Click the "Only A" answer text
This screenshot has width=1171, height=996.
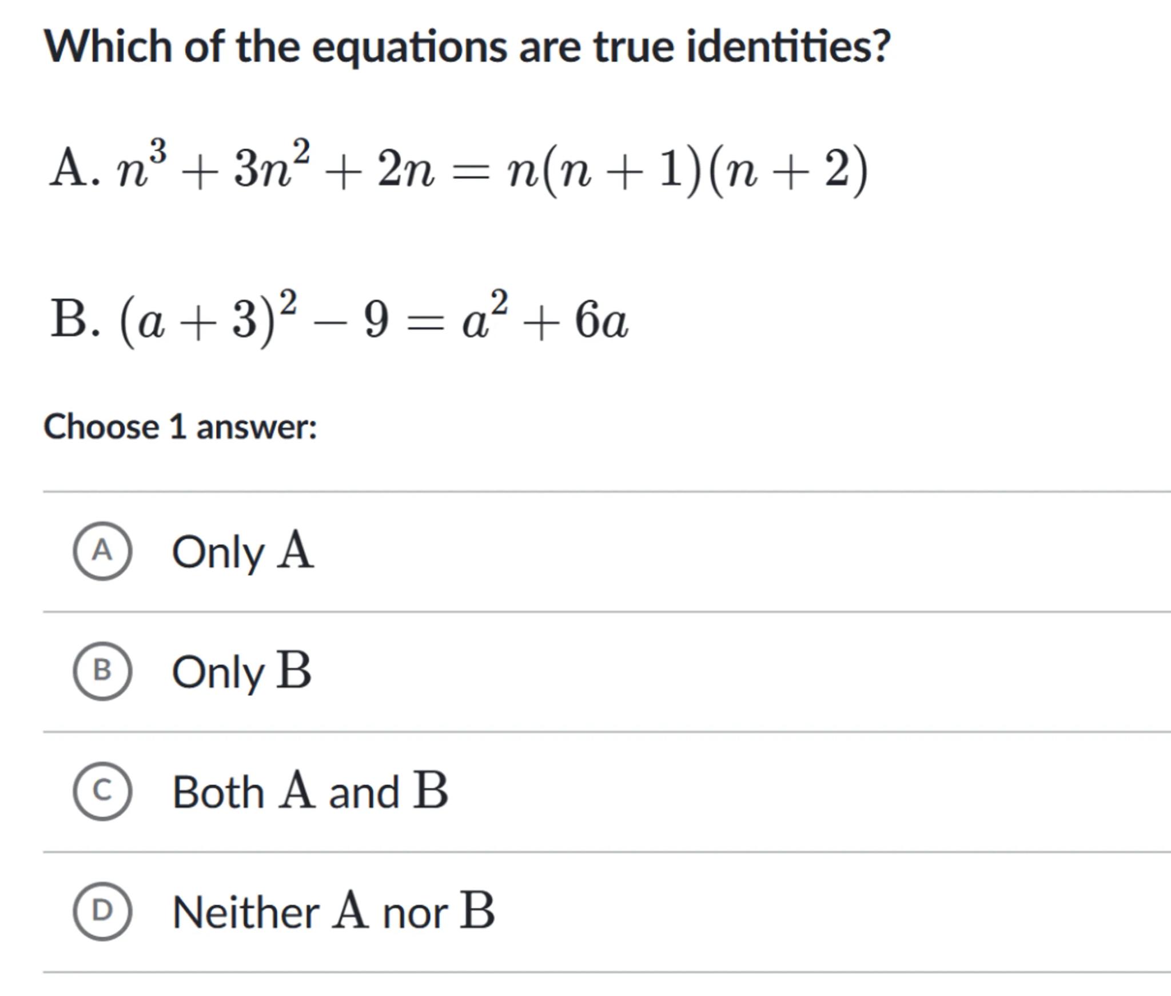pos(242,552)
